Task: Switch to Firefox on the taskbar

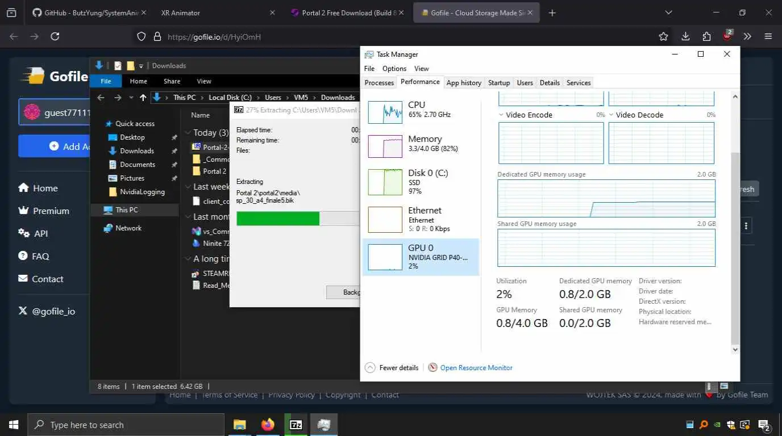Action: click(x=268, y=425)
